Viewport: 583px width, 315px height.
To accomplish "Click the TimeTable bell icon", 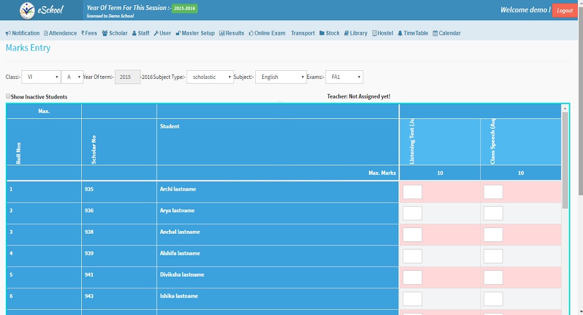I will coord(400,34).
